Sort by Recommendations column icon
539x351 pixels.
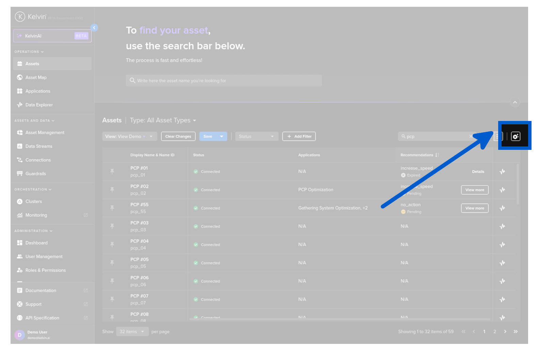437,155
